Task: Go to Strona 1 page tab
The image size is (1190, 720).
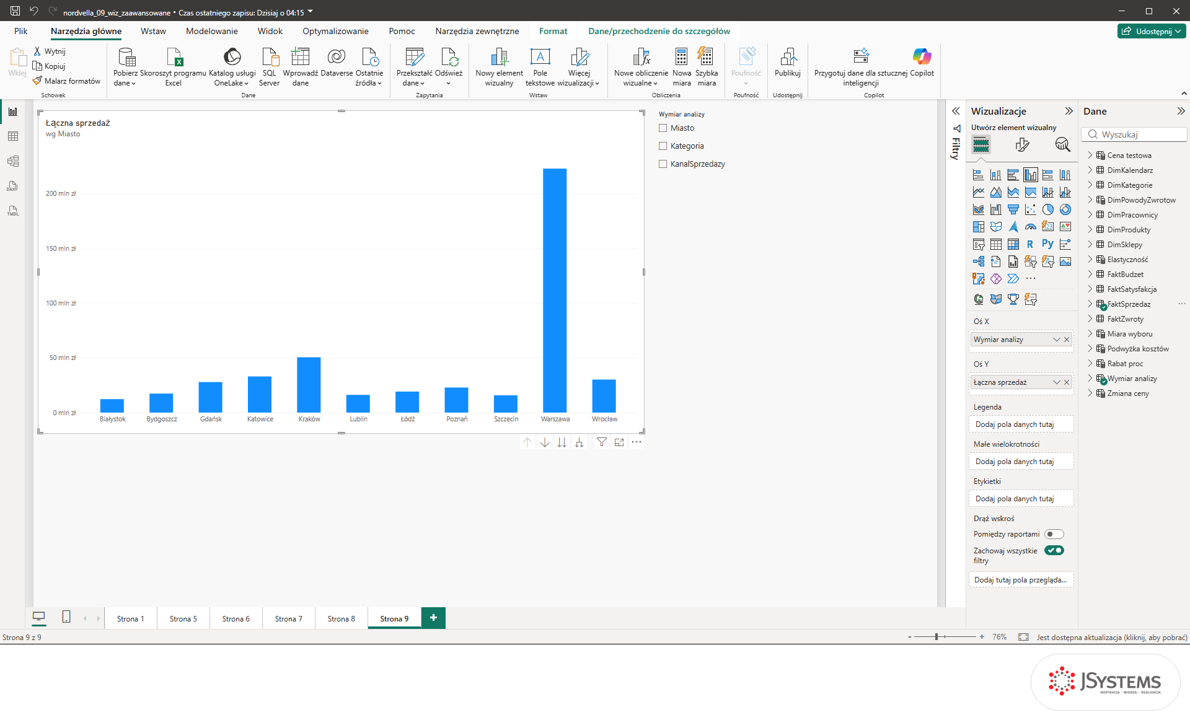Action: pyautogui.click(x=131, y=618)
